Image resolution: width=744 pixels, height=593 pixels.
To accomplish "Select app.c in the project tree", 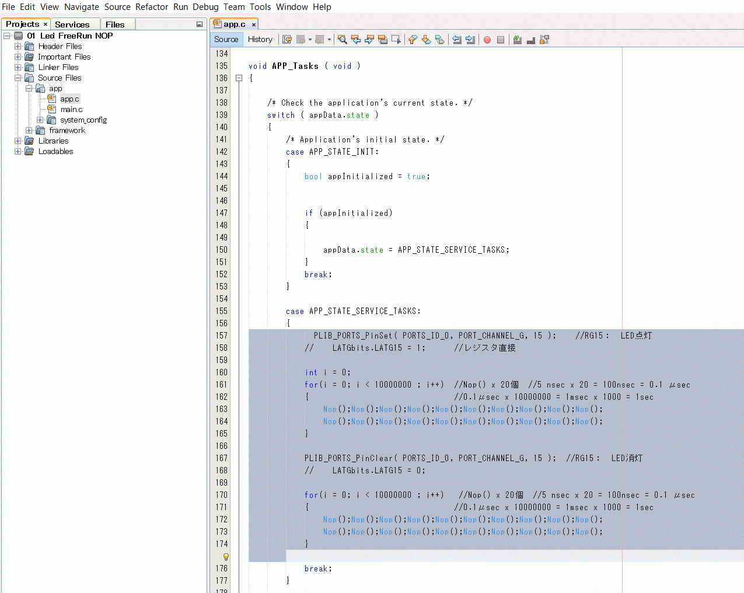I will (69, 99).
